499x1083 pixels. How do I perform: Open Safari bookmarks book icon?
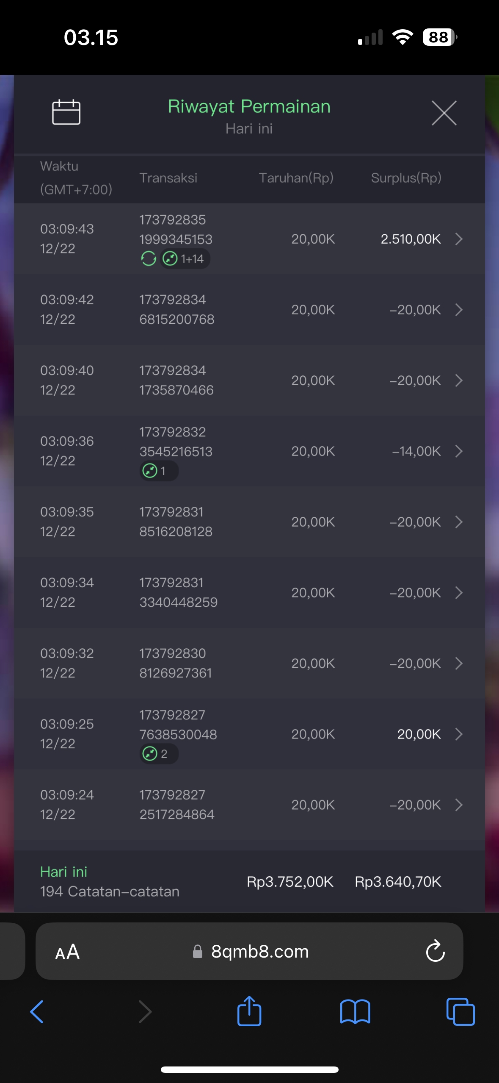[x=355, y=1011]
